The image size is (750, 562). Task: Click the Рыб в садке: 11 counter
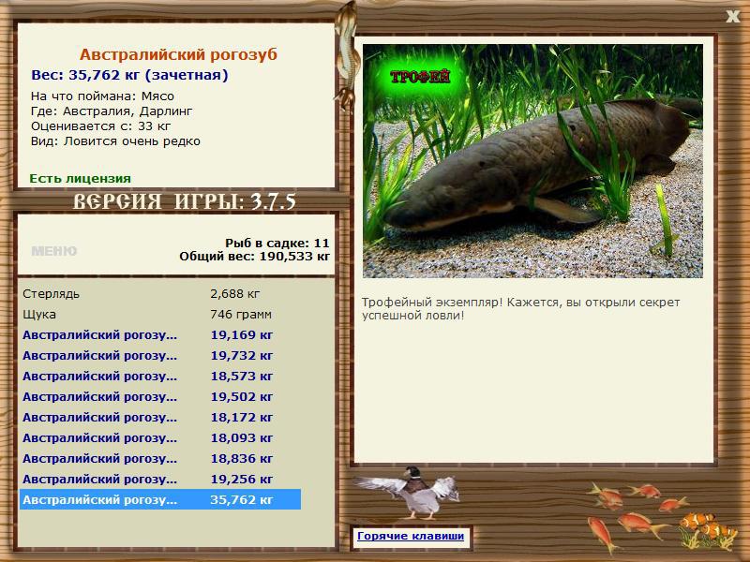point(277,244)
